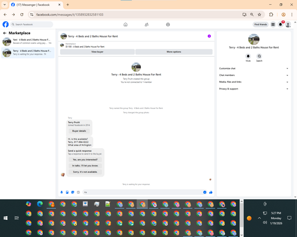Send quick reply 'Yes, are you interested?'
Screen dimensions: 297x237
85,159
